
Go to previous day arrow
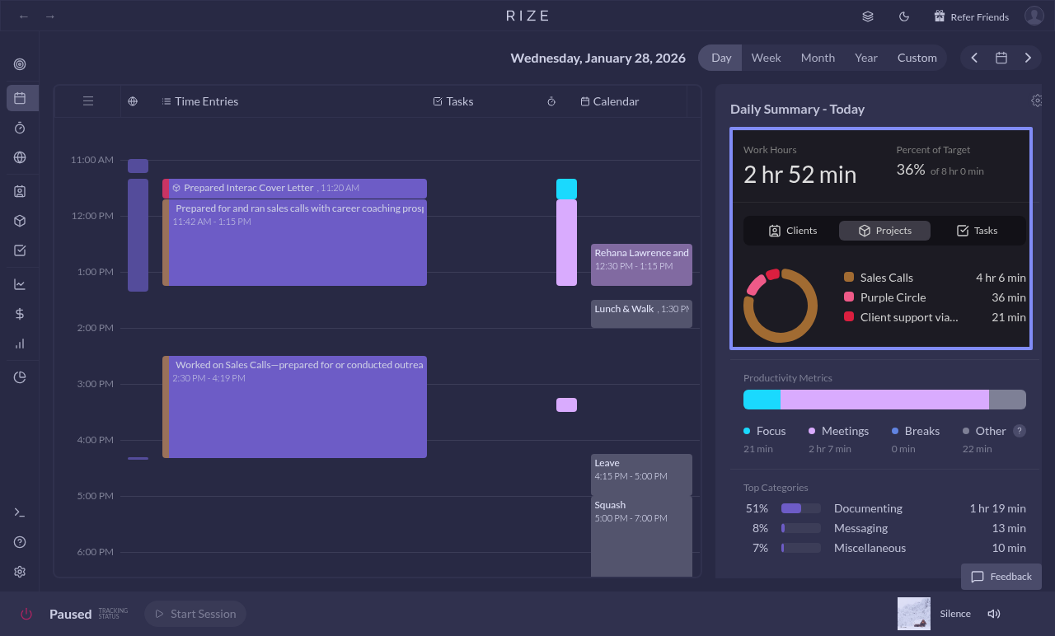(x=974, y=58)
